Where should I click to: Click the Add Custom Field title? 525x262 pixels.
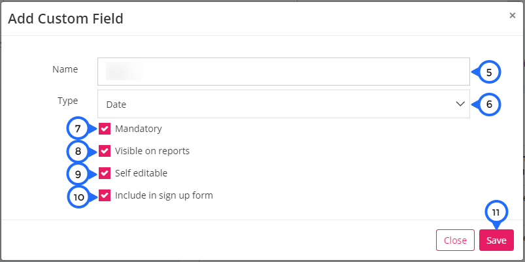click(x=65, y=19)
